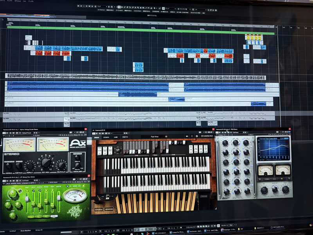Click the CONTROLS button in Hammond B-3X
Viewport: 313px width, 235px height.
pyautogui.click(x=99, y=210)
